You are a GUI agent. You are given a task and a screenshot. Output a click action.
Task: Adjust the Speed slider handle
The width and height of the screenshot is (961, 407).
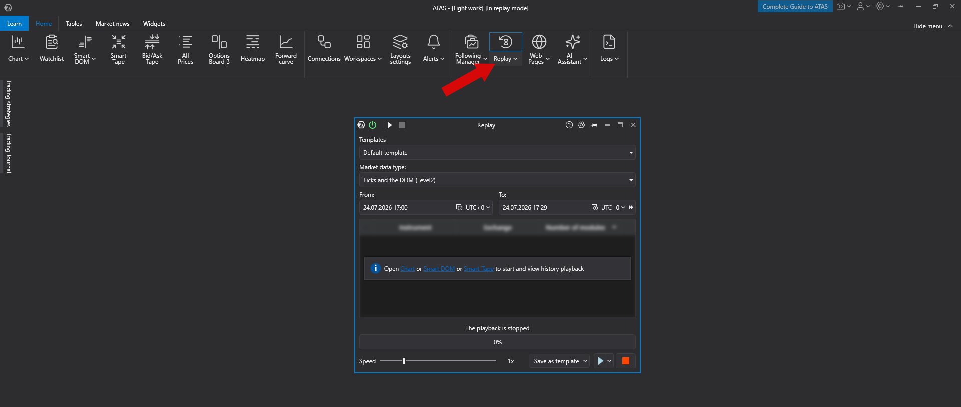[404, 361]
